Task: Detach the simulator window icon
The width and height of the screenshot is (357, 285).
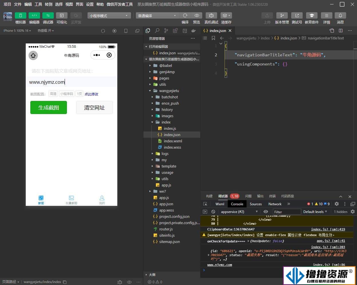Action: (137, 31)
